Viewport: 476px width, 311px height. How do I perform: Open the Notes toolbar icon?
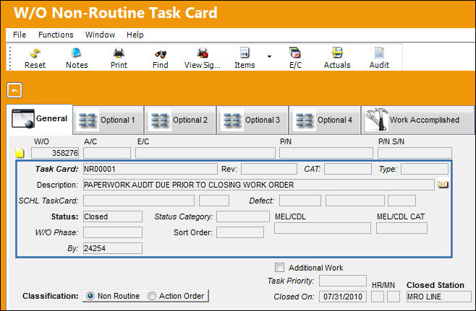click(77, 53)
